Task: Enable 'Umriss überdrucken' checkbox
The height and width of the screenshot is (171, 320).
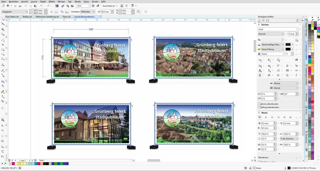Action: [x=259, y=104]
